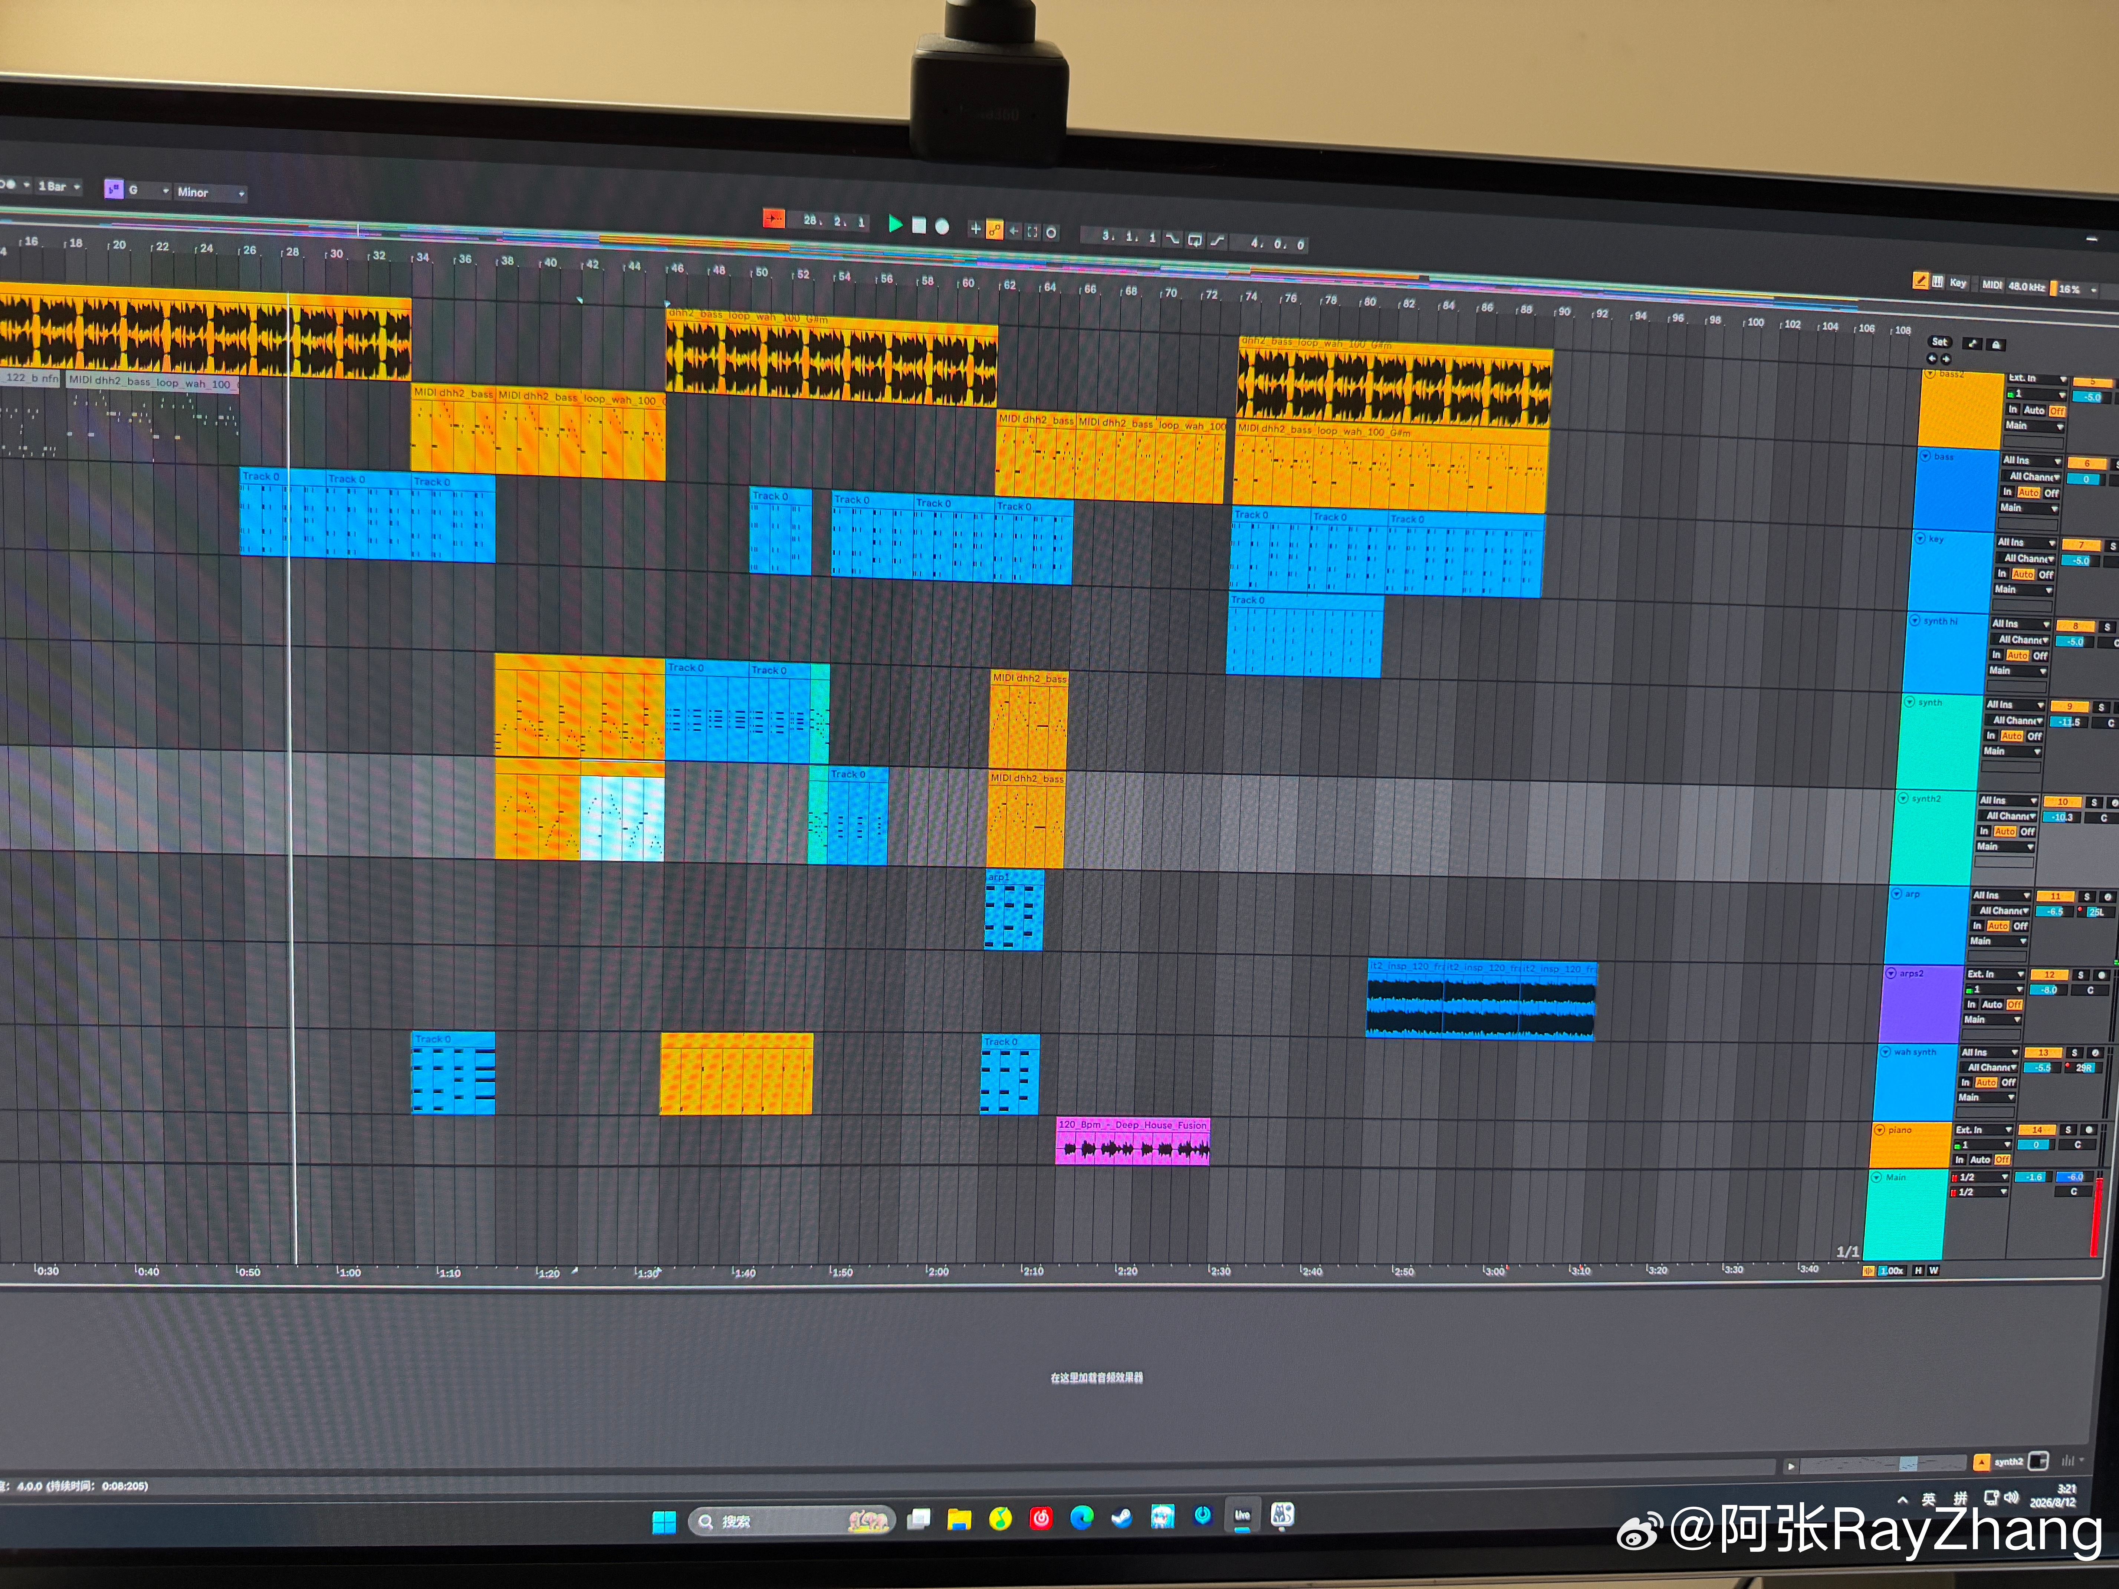
Task: Click the MIDI Arrangement Overdub plus icon
Action: click(975, 228)
